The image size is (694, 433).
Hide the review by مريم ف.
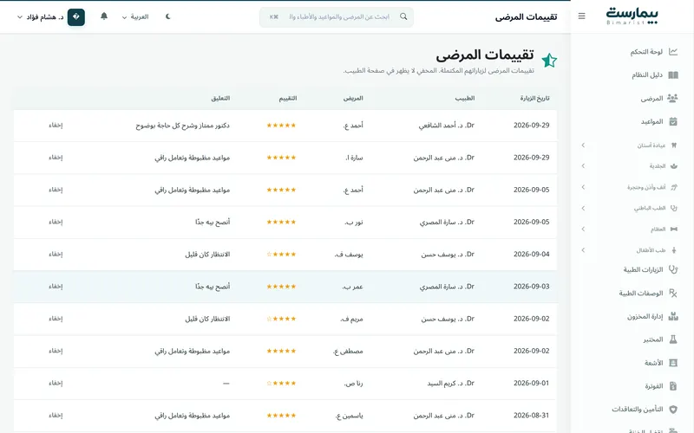[x=56, y=319]
